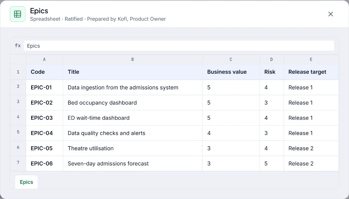Select 'ED wait-time dashboard' cell
Screen dimensions: 349x199
133,118
